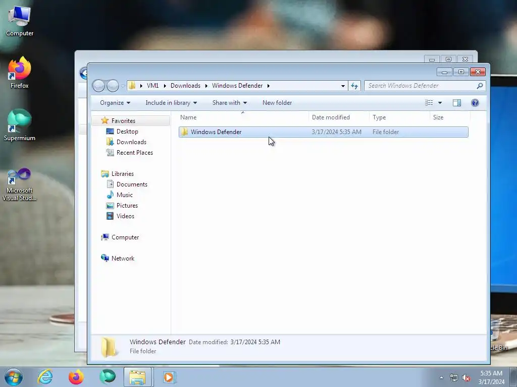517x387 pixels.
Task: Expand the arrow after Downloads in address bar
Action: coord(206,86)
